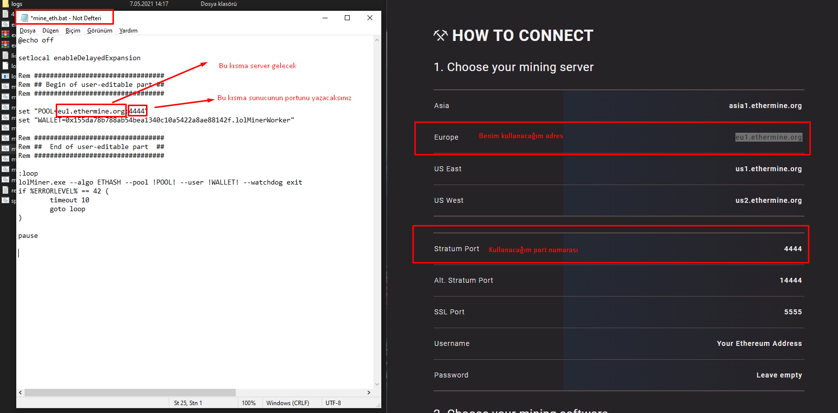Click the 'pause' line in Notepad

tap(28, 236)
